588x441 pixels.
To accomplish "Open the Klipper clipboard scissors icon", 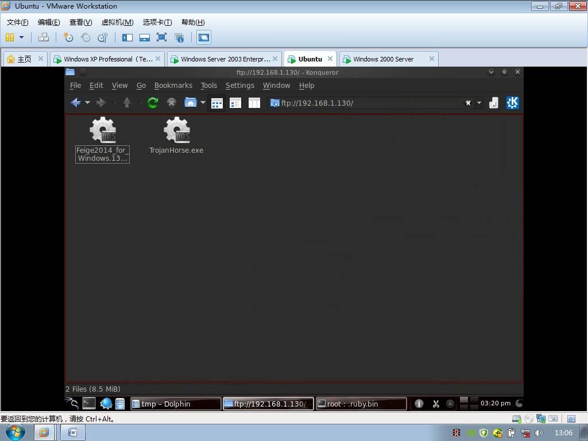I will point(436,404).
